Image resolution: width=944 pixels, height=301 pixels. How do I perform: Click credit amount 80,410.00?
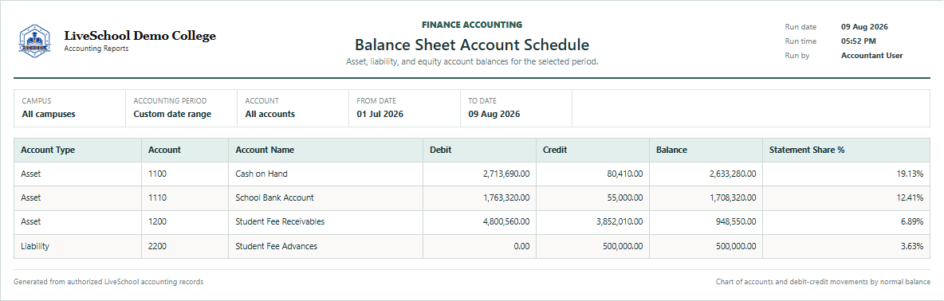(624, 174)
